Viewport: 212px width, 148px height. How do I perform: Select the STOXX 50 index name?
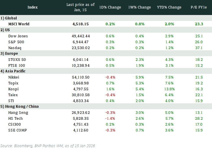(17, 59)
